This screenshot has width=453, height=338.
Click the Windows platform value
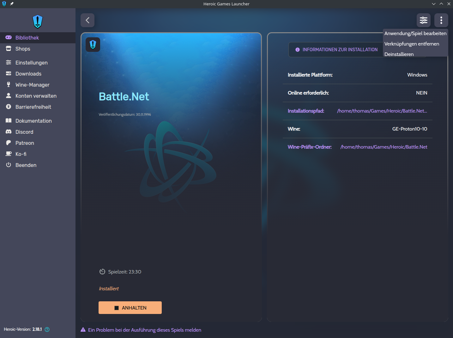point(417,75)
